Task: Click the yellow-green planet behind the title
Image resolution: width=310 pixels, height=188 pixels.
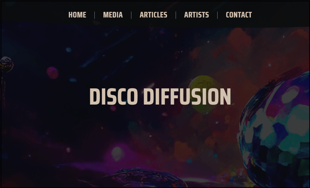Action: [205, 94]
